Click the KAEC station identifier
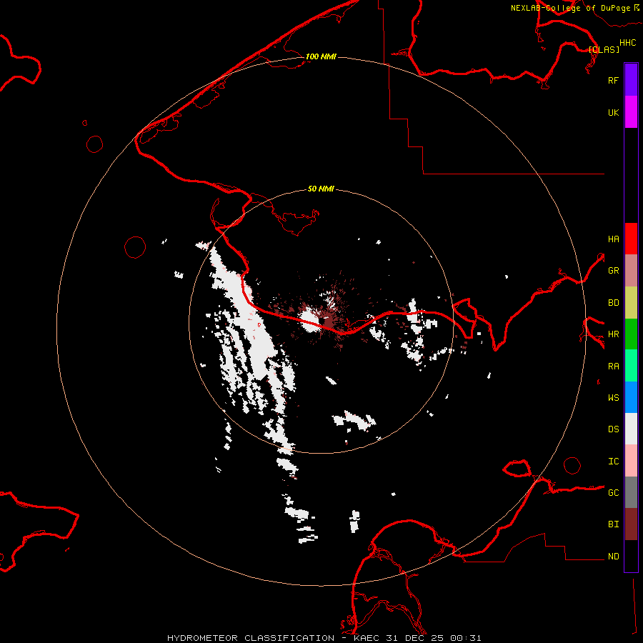This screenshot has width=643, height=643. [367, 638]
